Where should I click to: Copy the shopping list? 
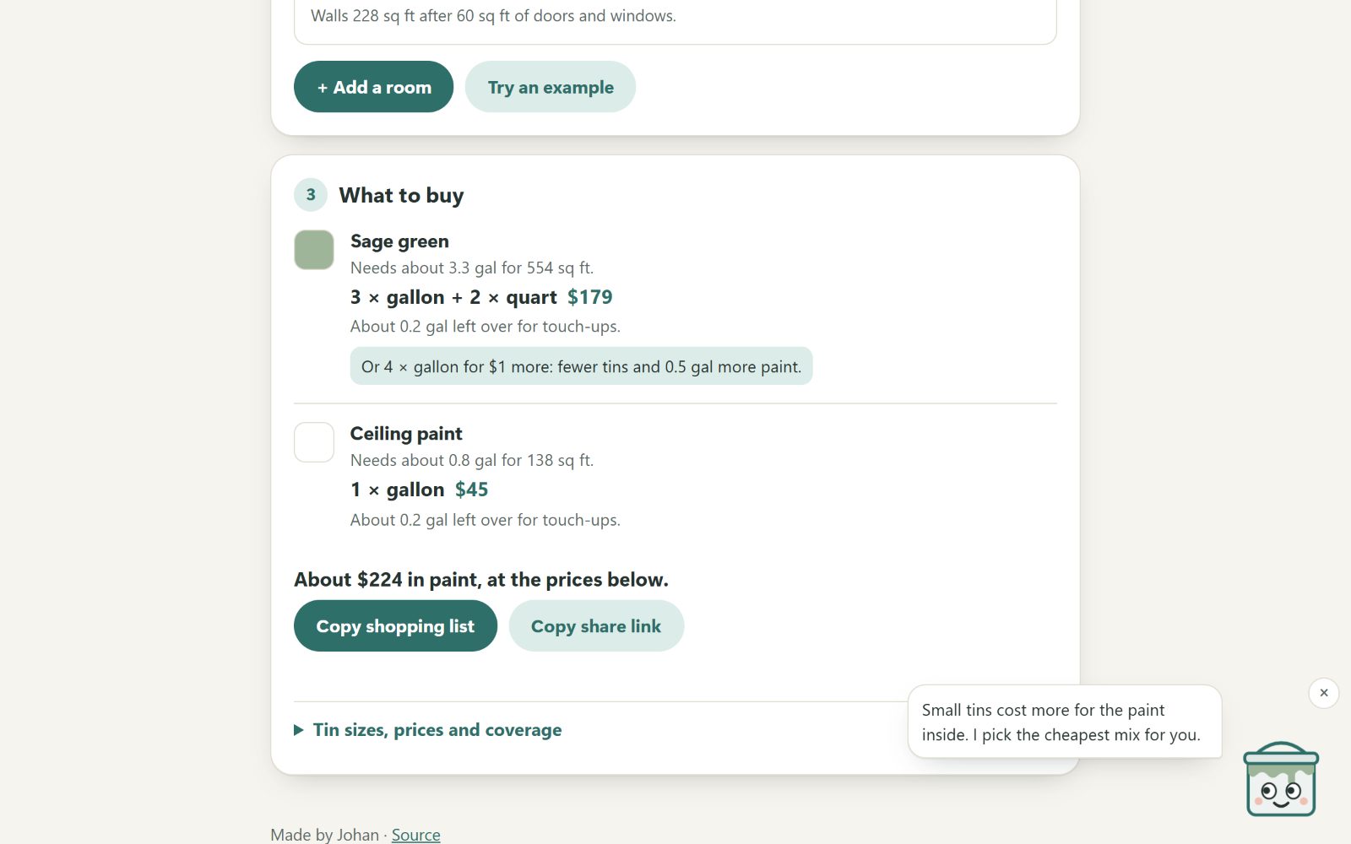click(x=395, y=626)
